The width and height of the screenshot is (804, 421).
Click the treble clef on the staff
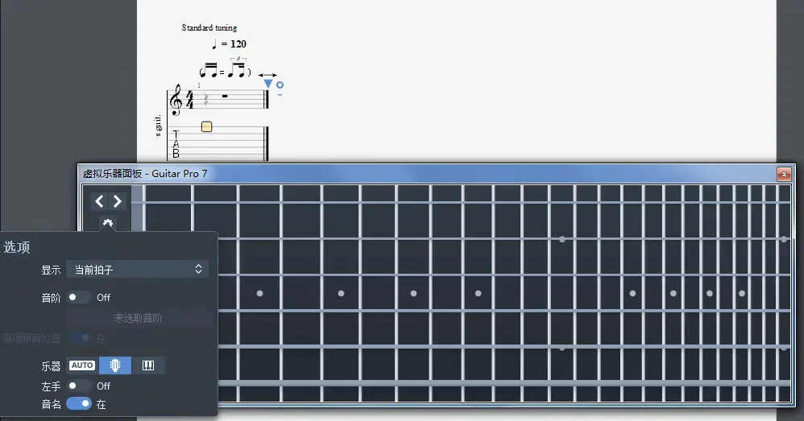coord(176,99)
